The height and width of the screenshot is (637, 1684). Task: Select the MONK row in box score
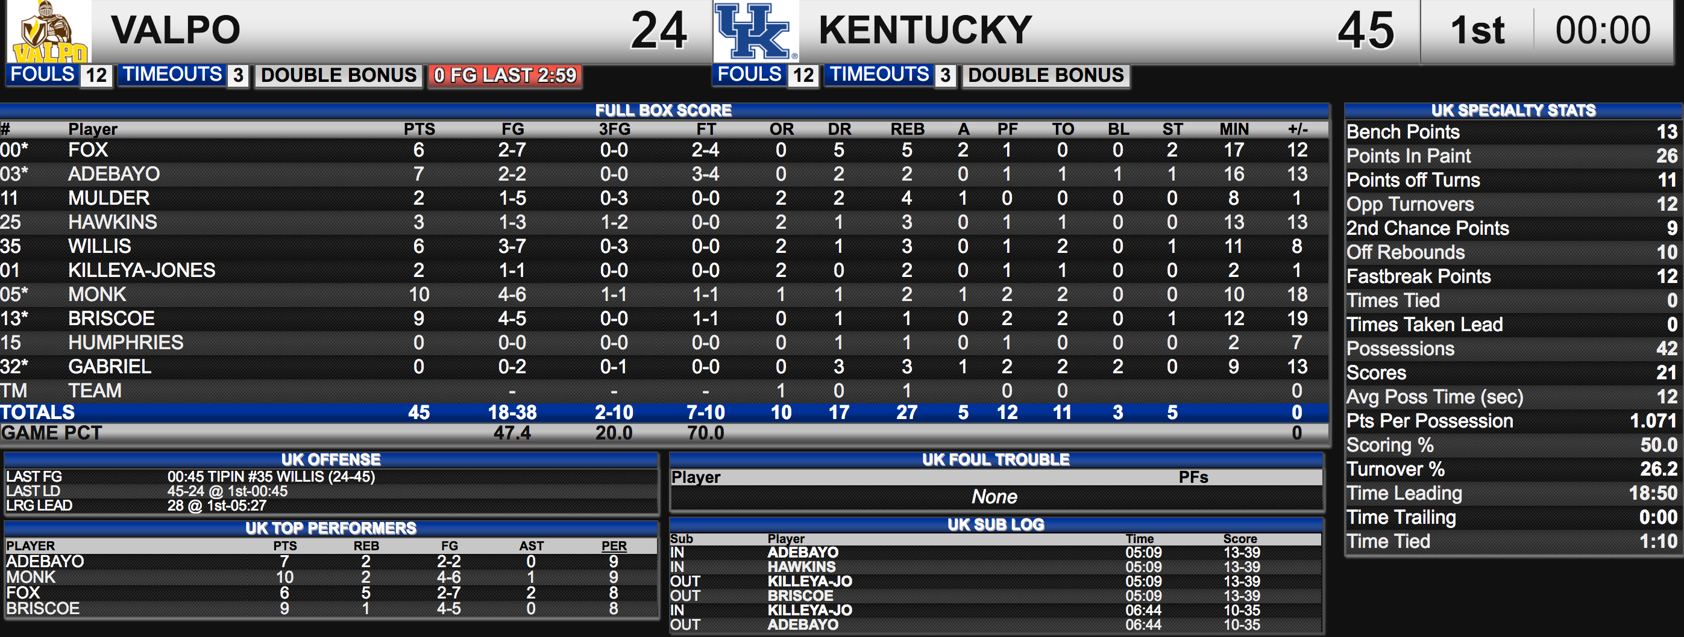click(664, 294)
